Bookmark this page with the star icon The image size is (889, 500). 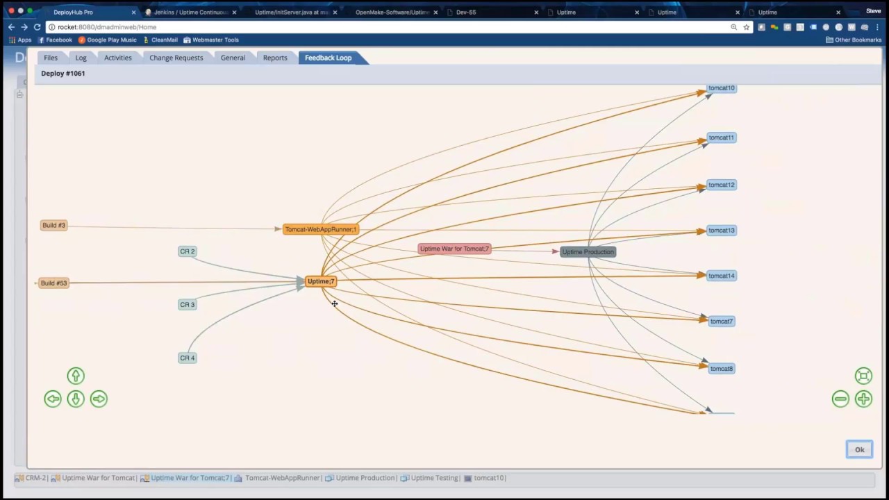point(746,27)
